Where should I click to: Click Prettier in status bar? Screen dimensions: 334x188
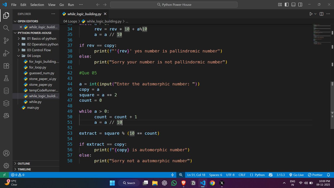tap(315, 175)
